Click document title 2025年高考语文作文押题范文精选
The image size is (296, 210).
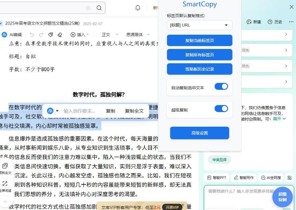pos(42,23)
